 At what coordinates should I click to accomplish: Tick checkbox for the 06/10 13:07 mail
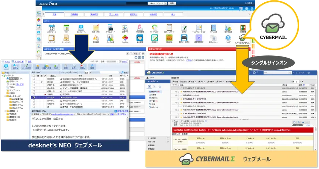pos(33,82)
